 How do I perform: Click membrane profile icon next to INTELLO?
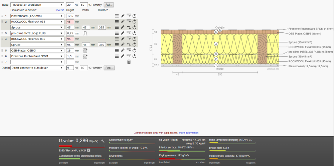(x=85, y=33)
